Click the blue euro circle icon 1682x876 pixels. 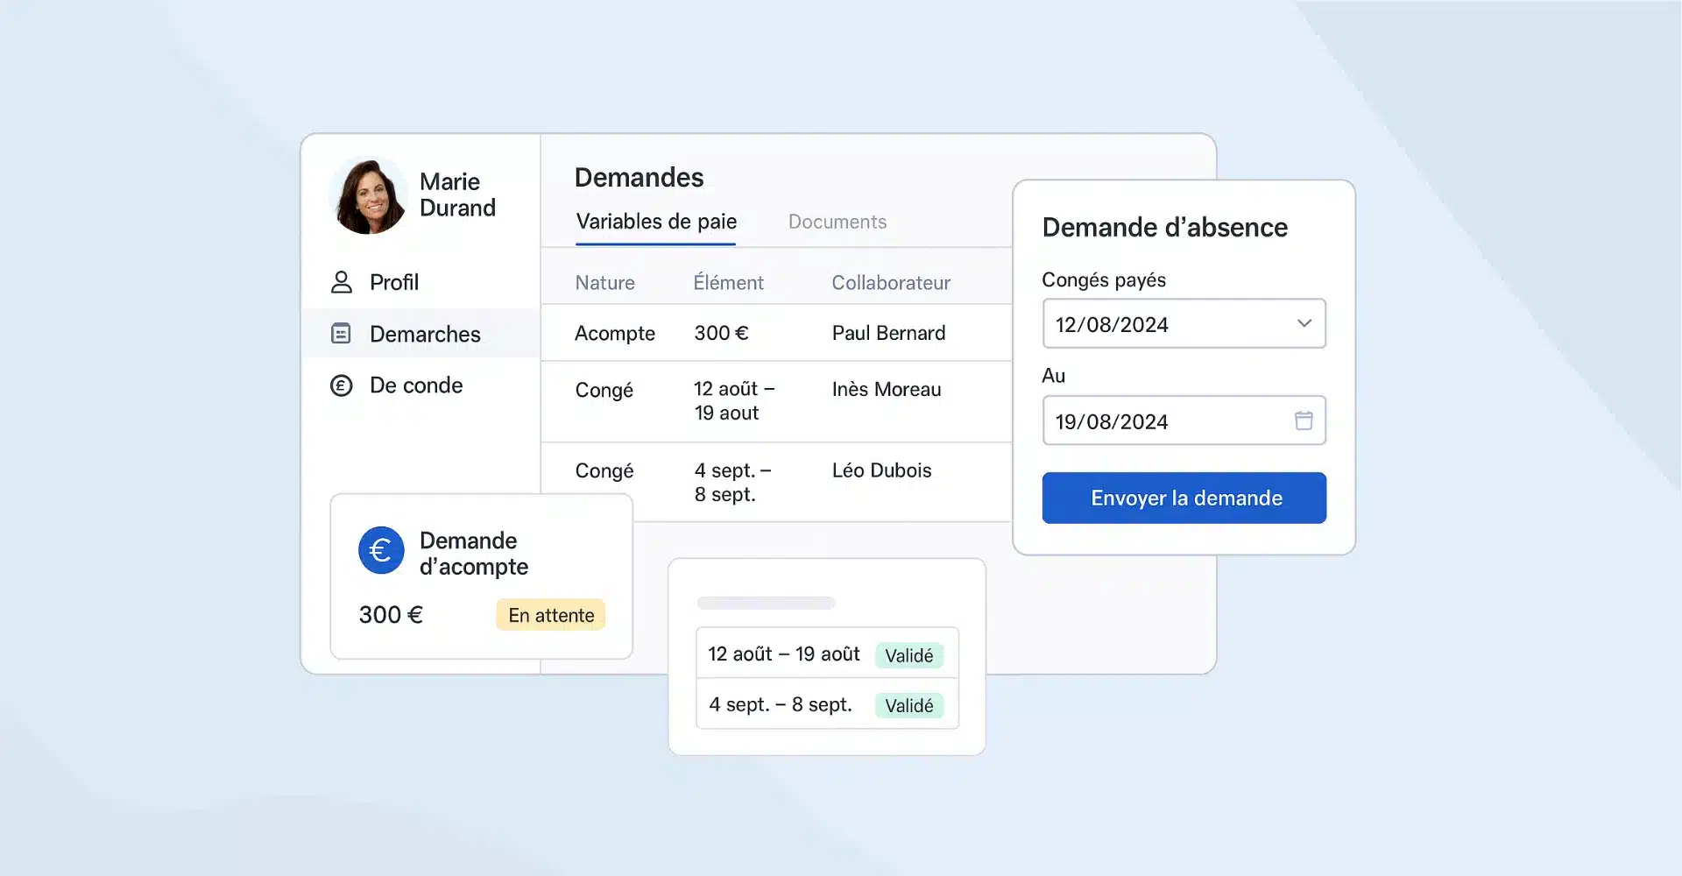(381, 550)
